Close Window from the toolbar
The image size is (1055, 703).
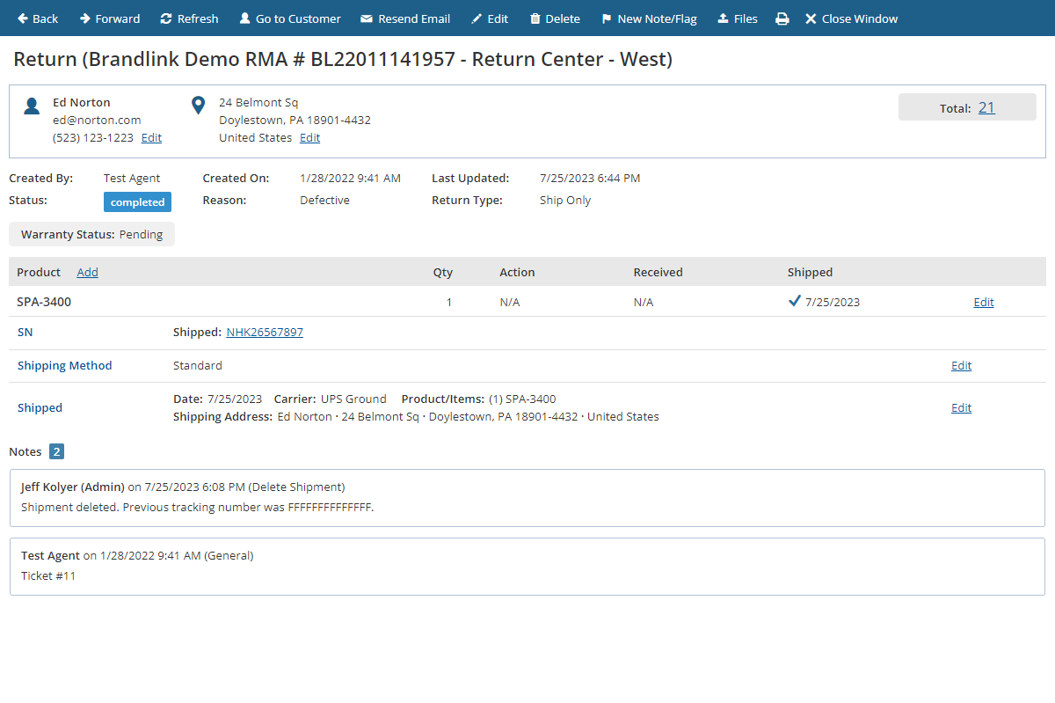pyautogui.click(x=850, y=18)
